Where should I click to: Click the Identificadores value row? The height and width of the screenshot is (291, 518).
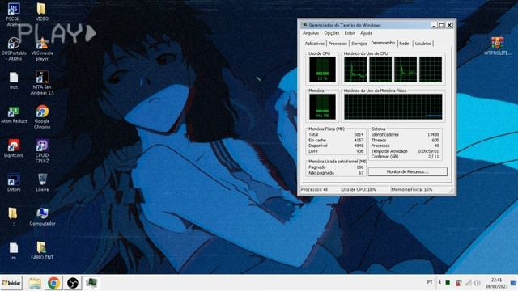pos(405,135)
